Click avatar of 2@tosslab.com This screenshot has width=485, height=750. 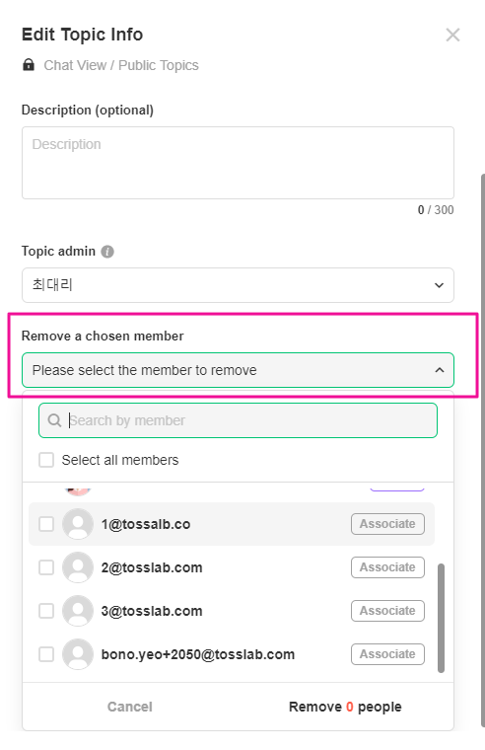[78, 567]
